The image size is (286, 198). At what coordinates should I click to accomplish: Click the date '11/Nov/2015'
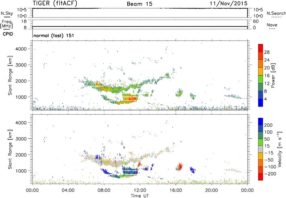[228, 4]
